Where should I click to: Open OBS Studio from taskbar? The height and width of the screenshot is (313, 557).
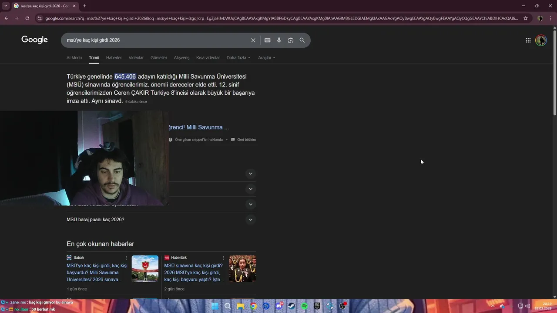[x=343, y=306]
